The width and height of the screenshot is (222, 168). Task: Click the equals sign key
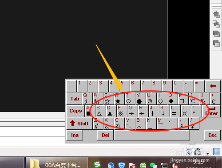point(199,86)
